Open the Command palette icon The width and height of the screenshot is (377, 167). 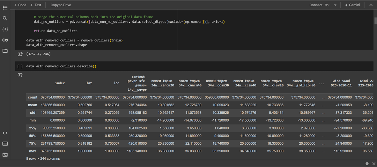(x=5, y=144)
